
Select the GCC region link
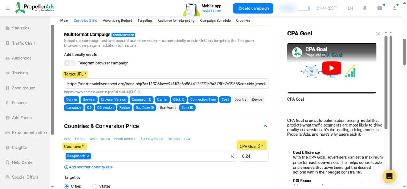point(188,139)
